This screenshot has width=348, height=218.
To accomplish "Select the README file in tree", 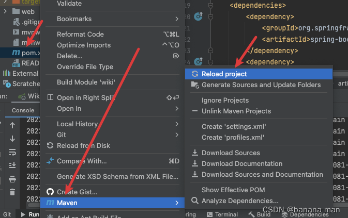I will coord(26,63).
